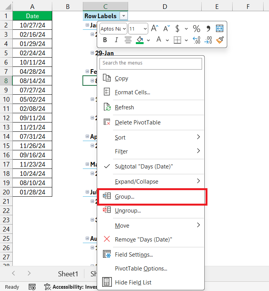Apply Comma Style format

click(x=208, y=28)
